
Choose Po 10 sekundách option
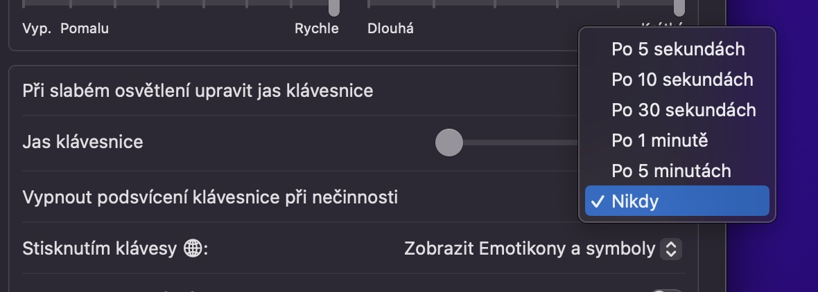(x=682, y=80)
